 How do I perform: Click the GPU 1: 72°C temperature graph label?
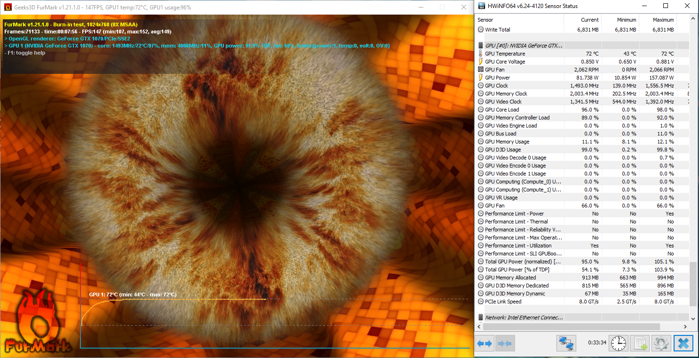point(133,294)
